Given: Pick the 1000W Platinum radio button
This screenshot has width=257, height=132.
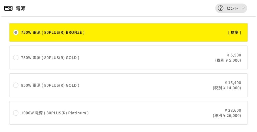Looking at the screenshot, I should pos(16,113).
